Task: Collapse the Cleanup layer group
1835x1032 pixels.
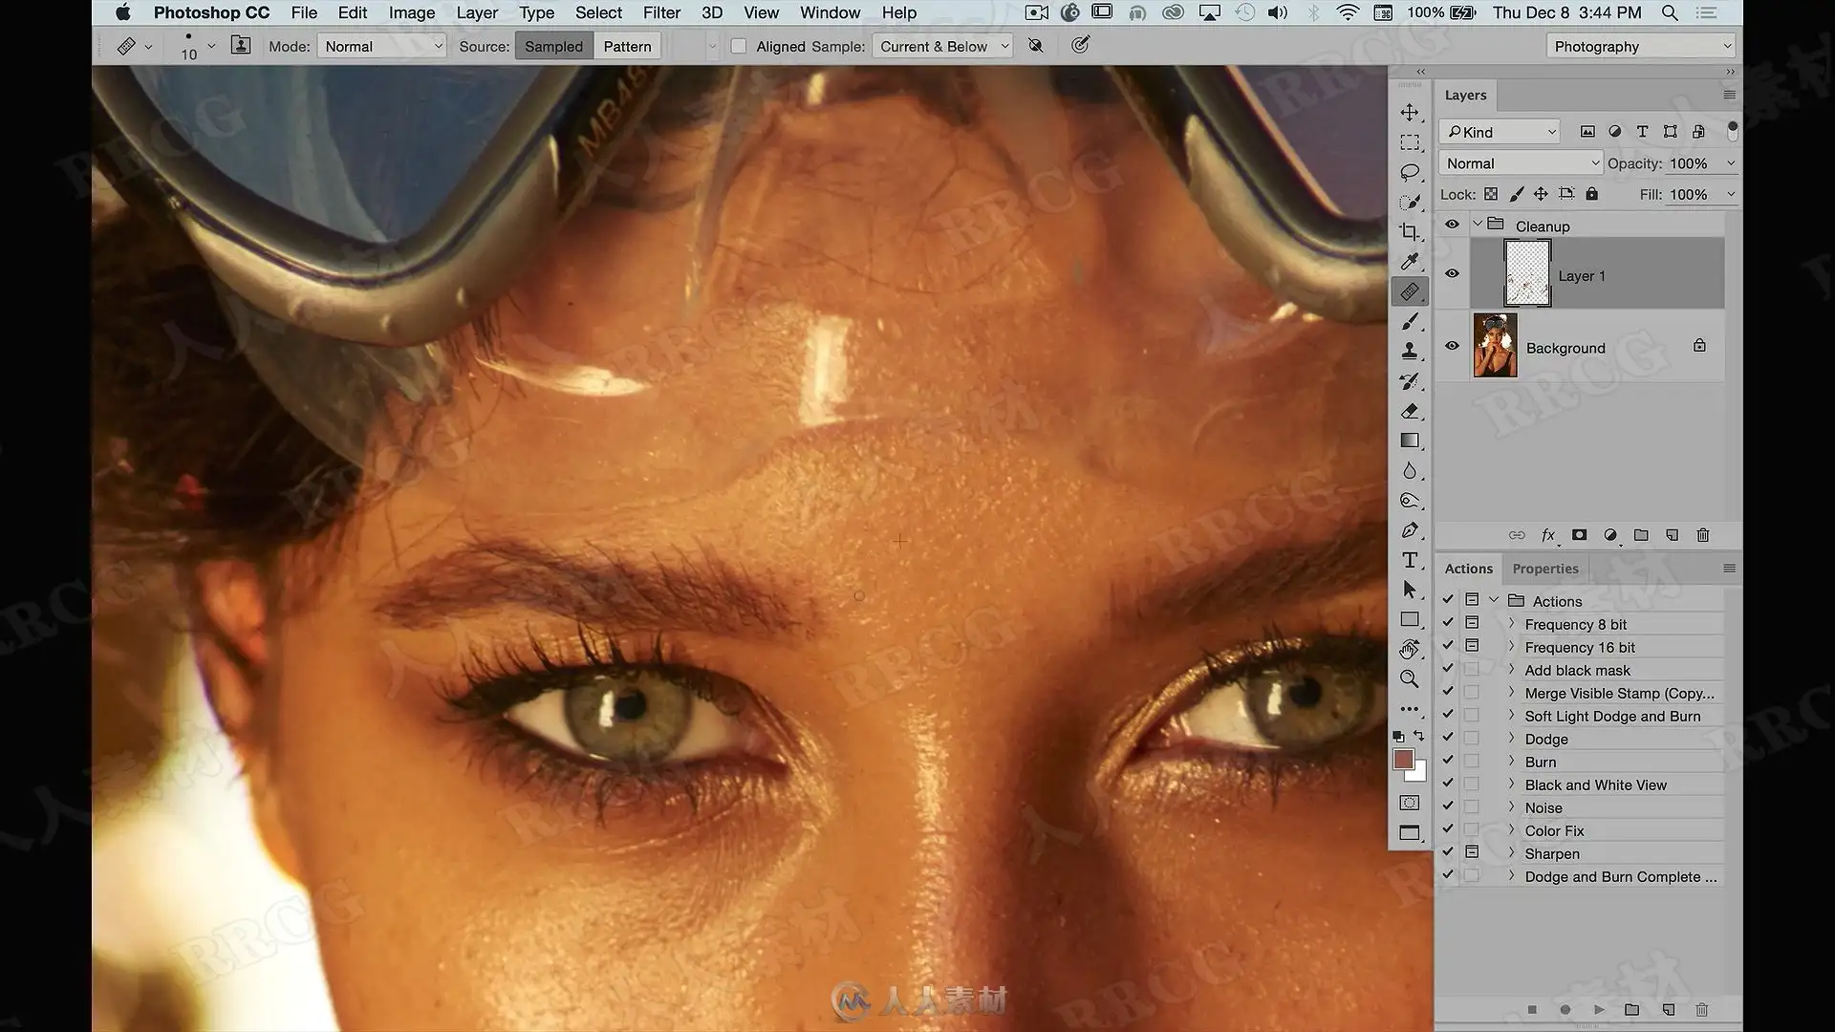Action: (x=1478, y=224)
